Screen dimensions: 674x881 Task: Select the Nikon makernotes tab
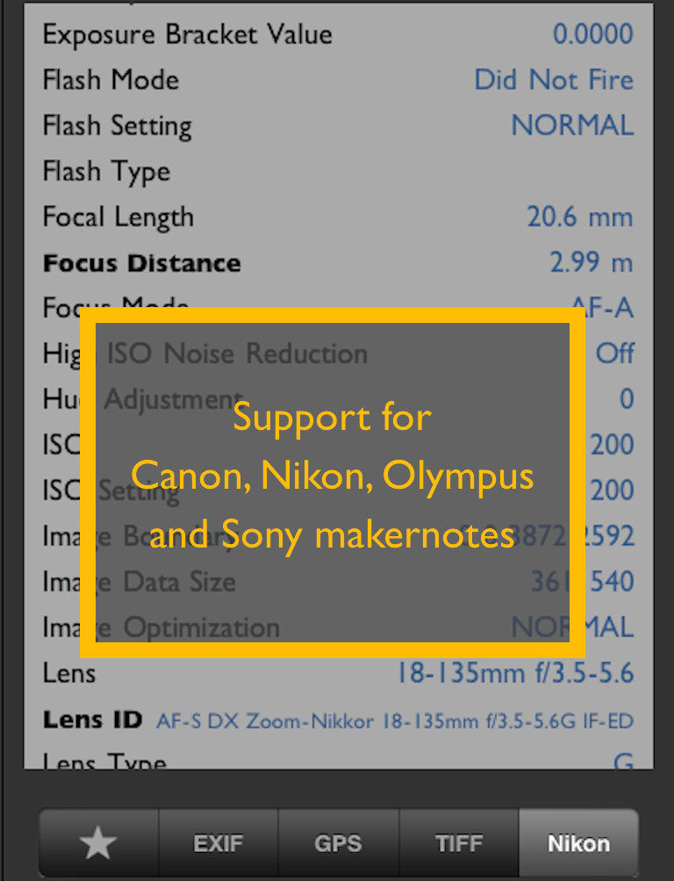[x=579, y=842]
